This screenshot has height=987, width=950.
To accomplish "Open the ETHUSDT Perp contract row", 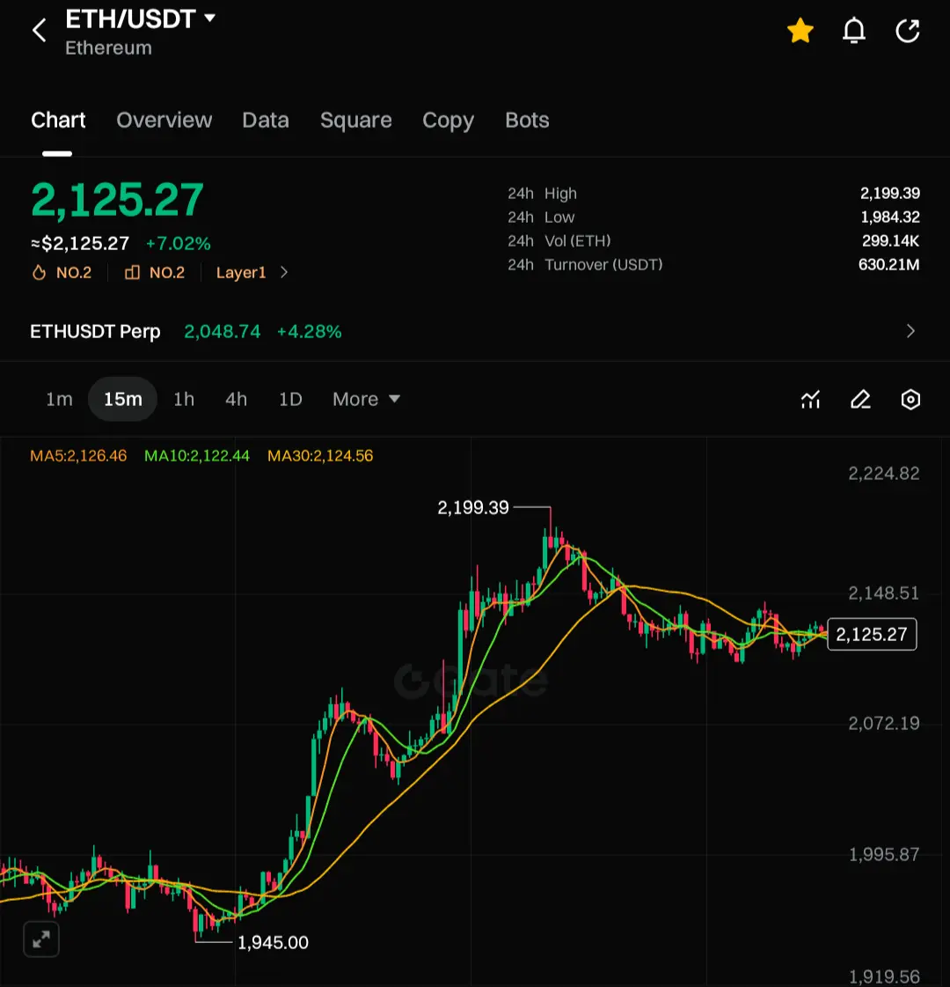I will (x=475, y=331).
